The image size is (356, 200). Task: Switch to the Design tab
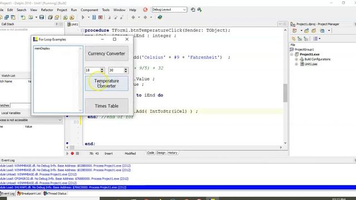tap(161, 153)
